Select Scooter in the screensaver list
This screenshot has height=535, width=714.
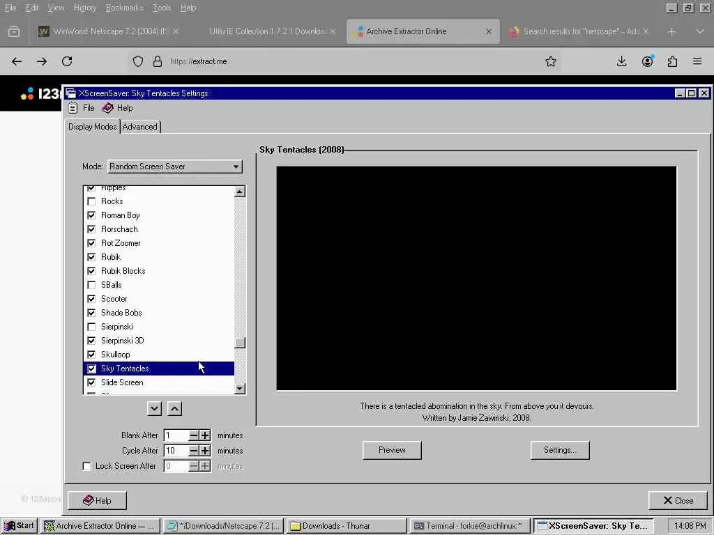159,299
